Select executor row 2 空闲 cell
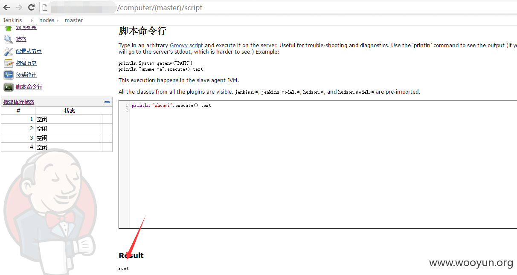The height and width of the screenshot is (275, 517). [69, 129]
